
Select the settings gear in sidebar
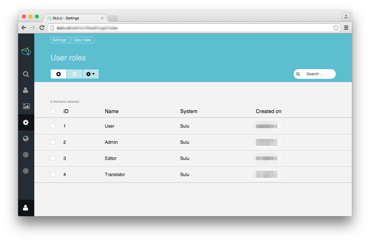(26, 122)
